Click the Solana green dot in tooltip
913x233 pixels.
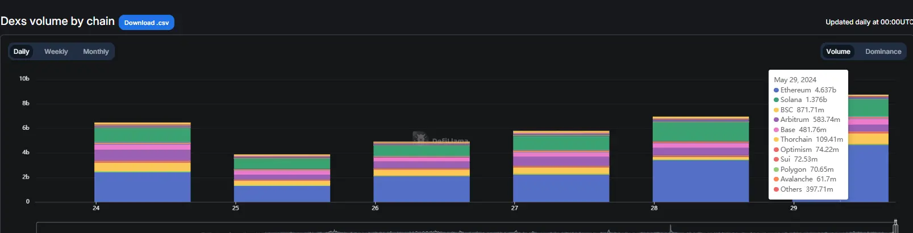[x=776, y=100]
